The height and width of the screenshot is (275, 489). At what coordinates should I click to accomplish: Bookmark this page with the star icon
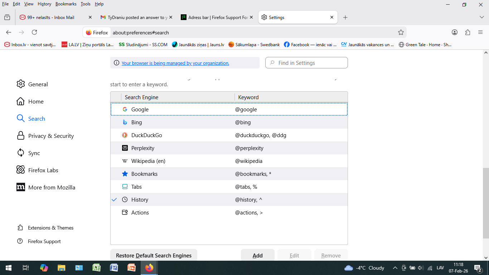[x=401, y=32]
